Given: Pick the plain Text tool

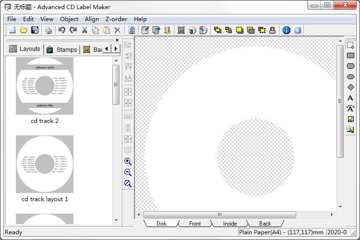Looking at the screenshot, I should 350,98.
